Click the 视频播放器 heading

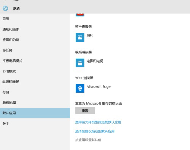click(x=83, y=52)
